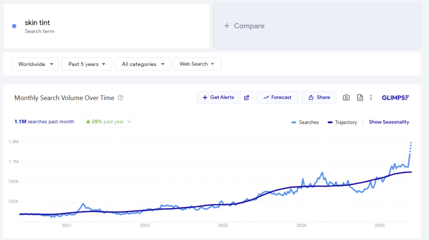Image resolution: width=429 pixels, height=240 pixels.
Task: Click the Get Alerts button
Action: click(x=218, y=97)
